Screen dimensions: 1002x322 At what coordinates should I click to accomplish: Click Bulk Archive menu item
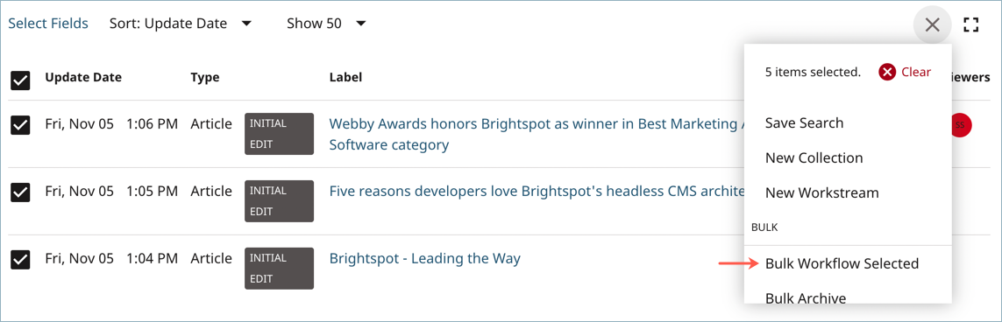(x=805, y=297)
